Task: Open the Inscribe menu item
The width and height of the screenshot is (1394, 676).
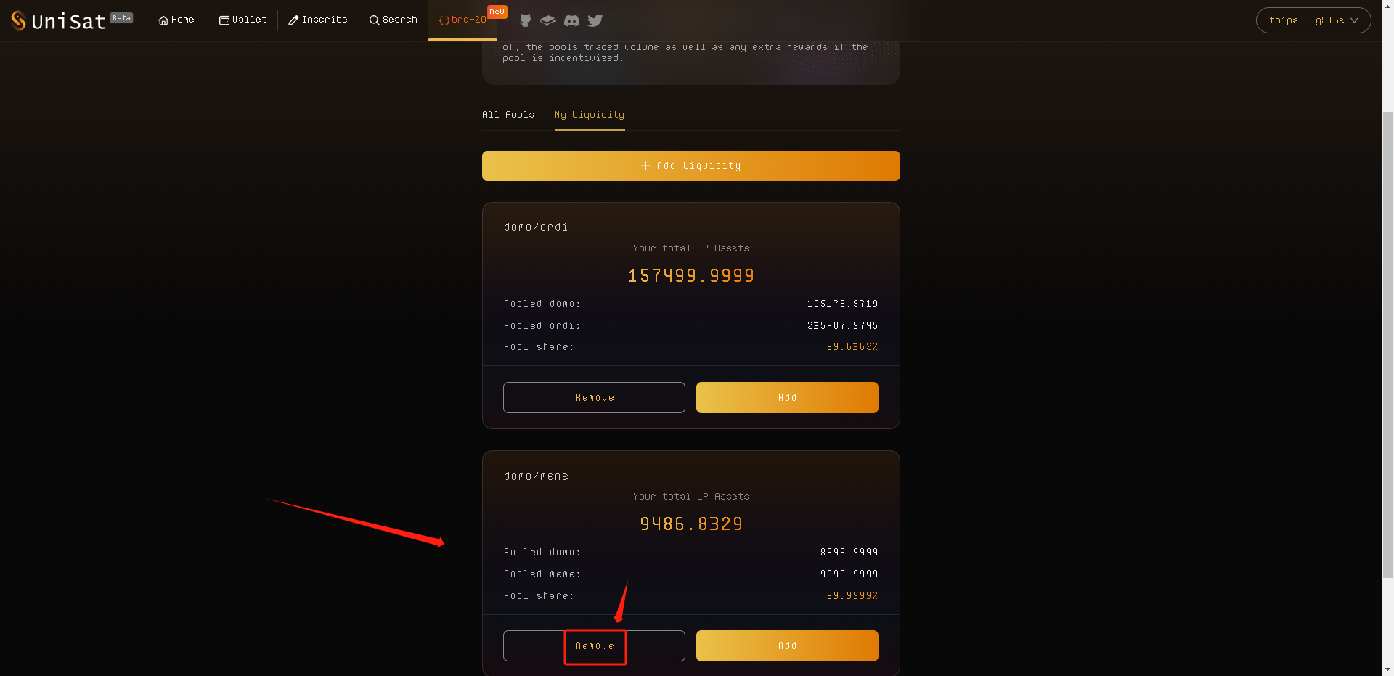Action: click(x=318, y=20)
